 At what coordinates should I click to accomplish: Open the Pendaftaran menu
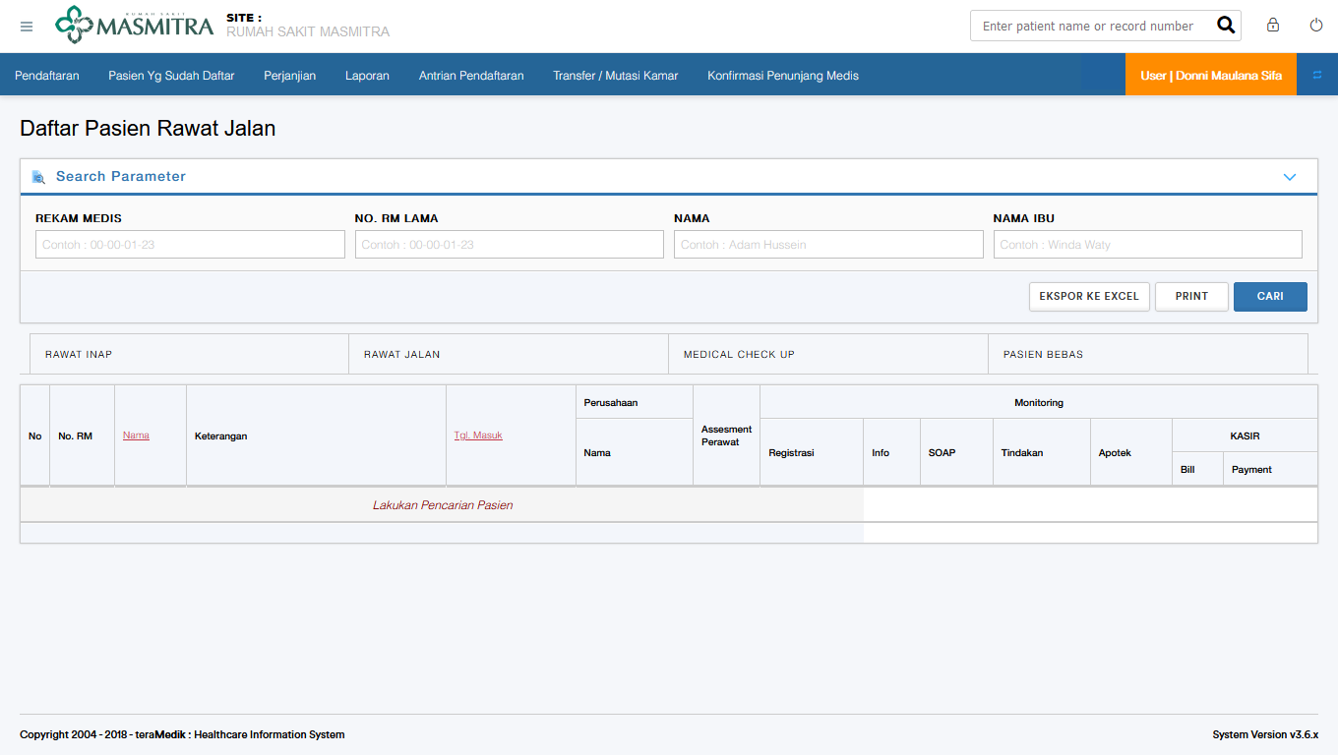click(x=47, y=75)
